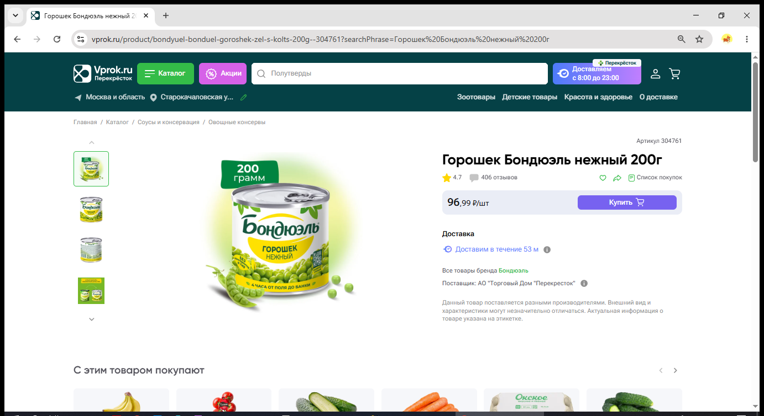The height and width of the screenshot is (416, 764).
Task: Share this product via the arrow icon
Action: tap(618, 178)
